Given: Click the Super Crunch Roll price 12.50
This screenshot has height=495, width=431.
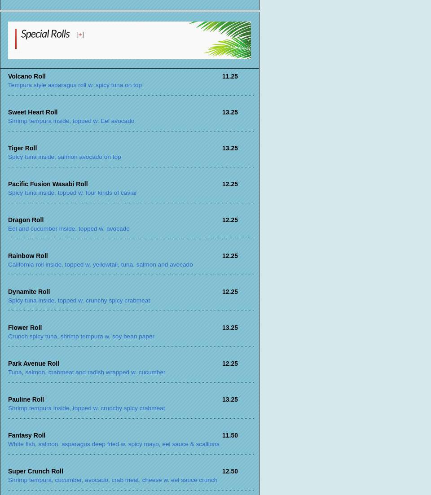Looking at the screenshot, I should pos(230,471).
